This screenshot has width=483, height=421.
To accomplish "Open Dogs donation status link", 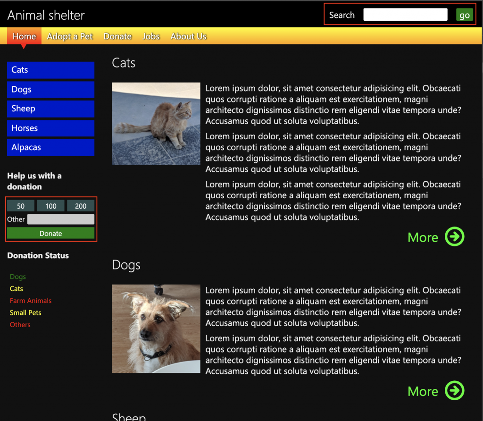I will tap(18, 277).
